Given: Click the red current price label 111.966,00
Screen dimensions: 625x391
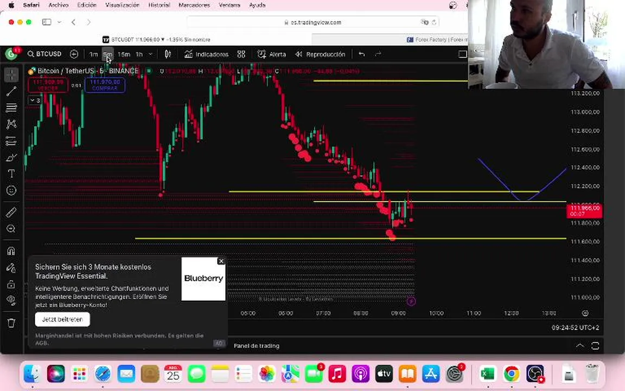Looking at the screenshot, I should point(584,211).
